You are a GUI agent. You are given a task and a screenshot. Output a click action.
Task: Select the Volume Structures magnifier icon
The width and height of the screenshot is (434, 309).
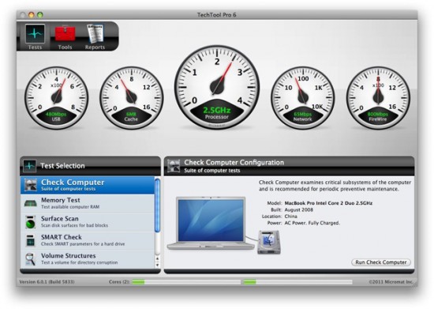click(31, 259)
